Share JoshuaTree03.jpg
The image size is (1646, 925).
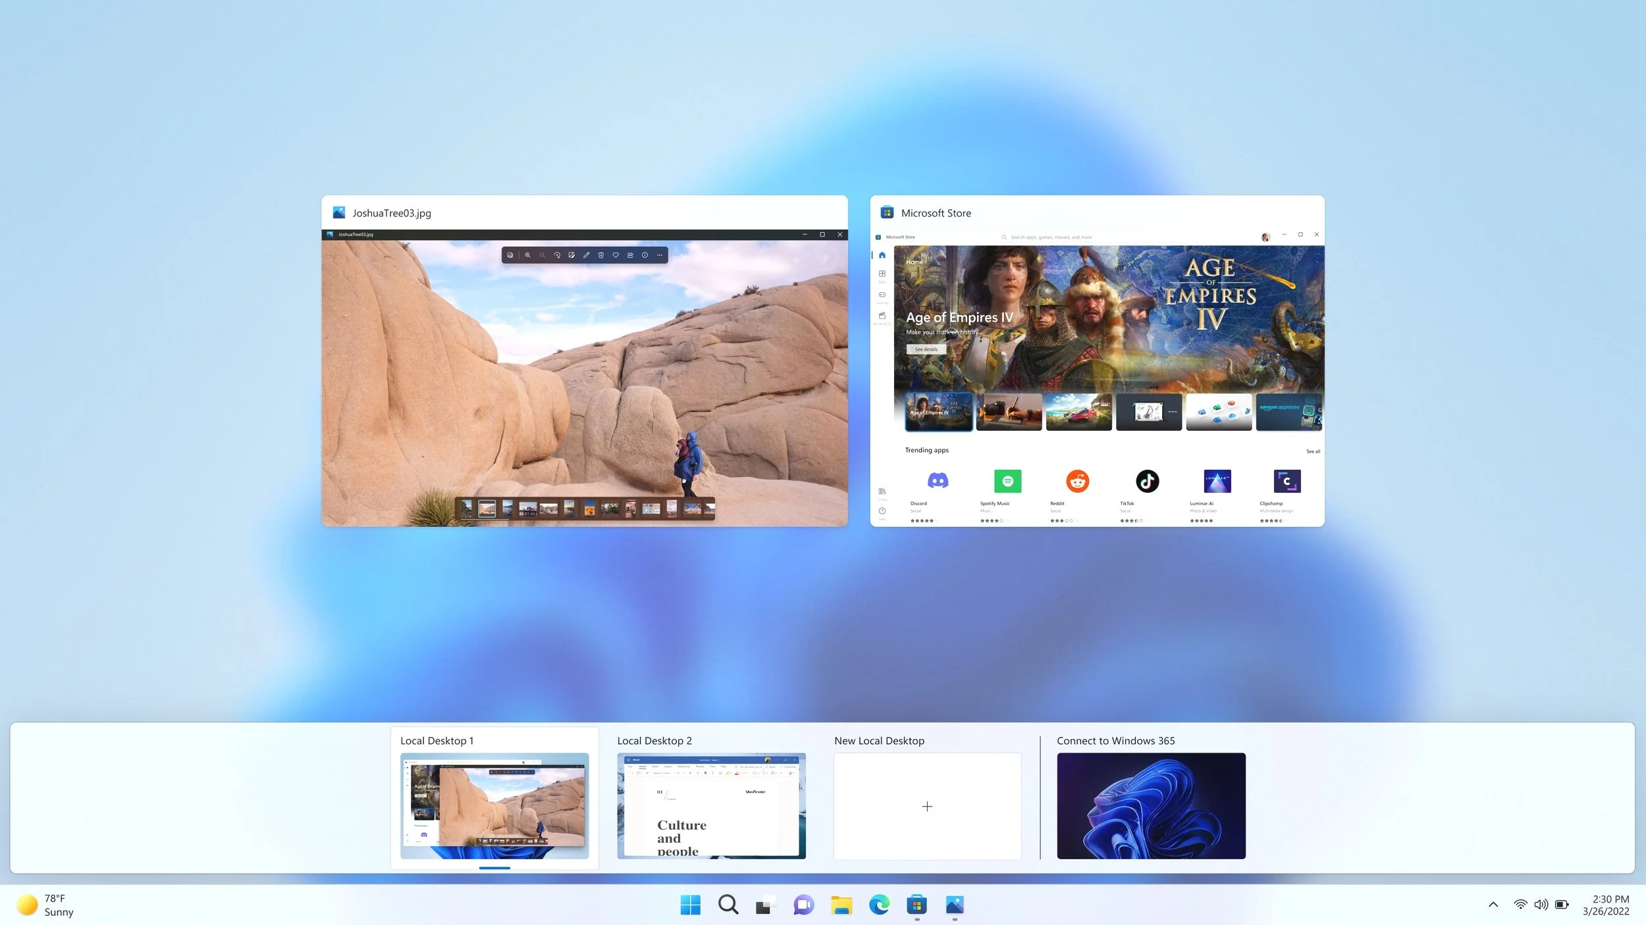pos(630,255)
